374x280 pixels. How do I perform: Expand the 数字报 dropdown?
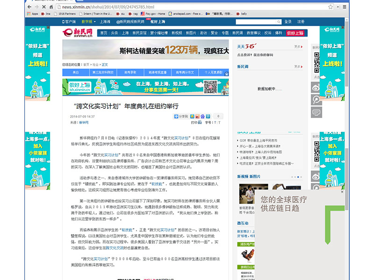click(x=88, y=21)
